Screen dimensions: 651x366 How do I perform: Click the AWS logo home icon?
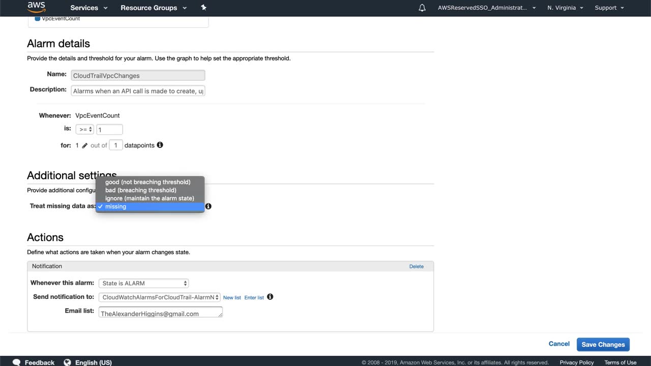[37, 7]
